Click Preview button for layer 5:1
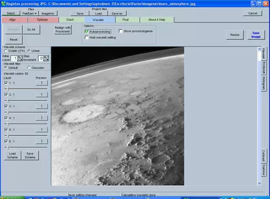 point(41,130)
